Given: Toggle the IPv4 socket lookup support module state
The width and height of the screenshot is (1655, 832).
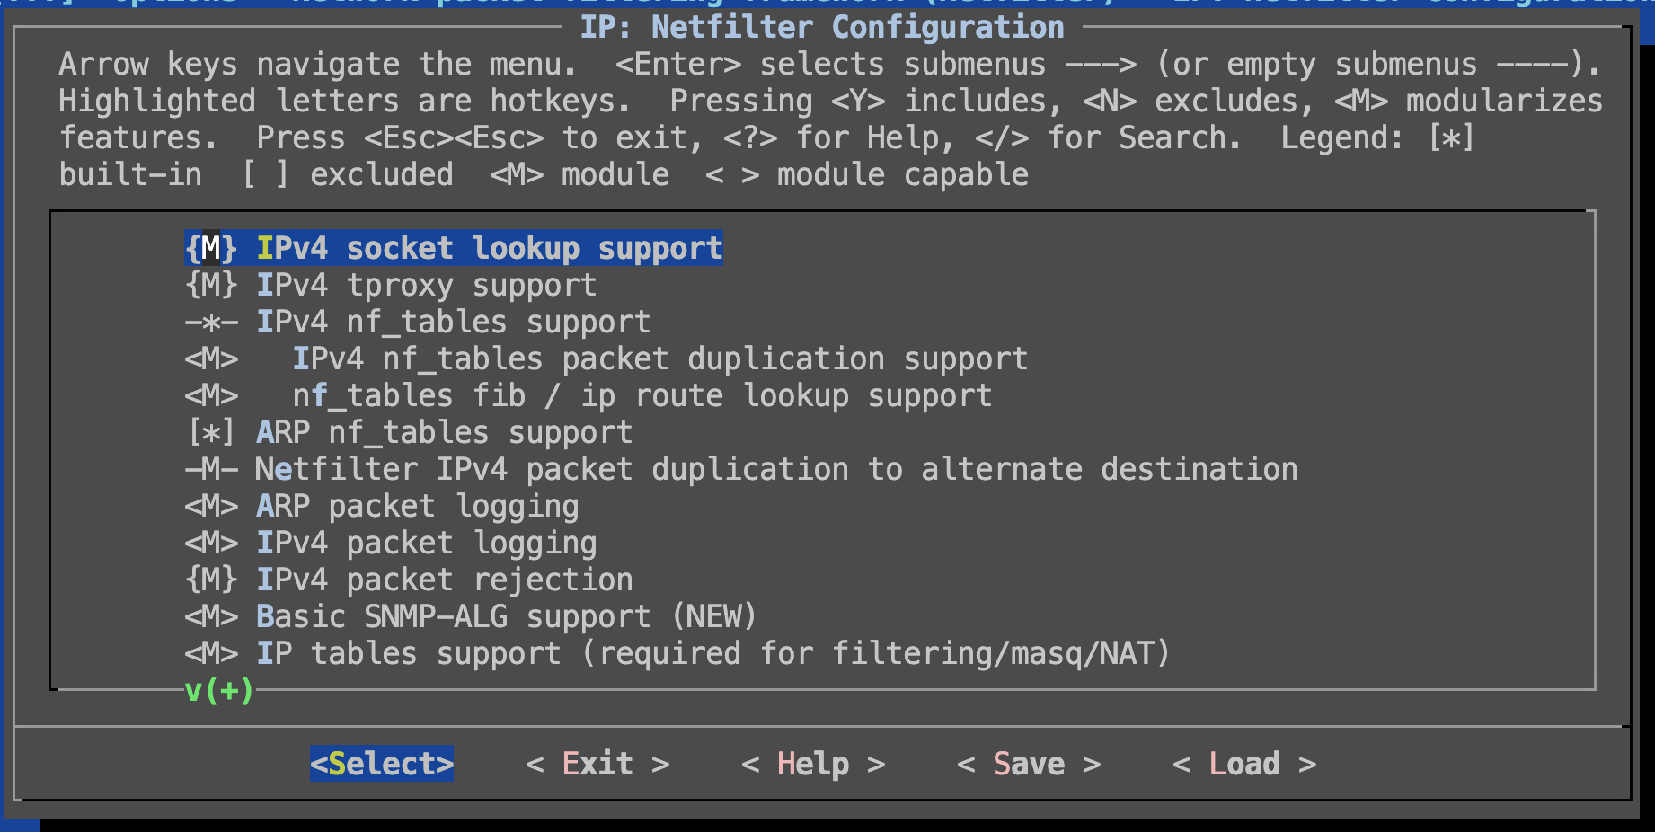Looking at the screenshot, I should pyautogui.click(x=211, y=249).
